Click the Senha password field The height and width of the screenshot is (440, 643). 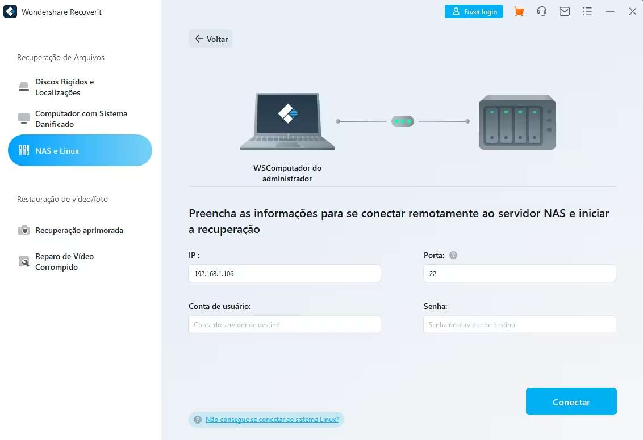519,325
